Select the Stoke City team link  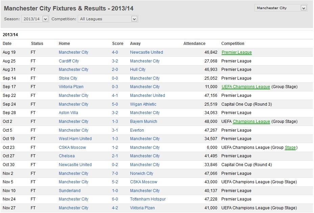click(68, 78)
